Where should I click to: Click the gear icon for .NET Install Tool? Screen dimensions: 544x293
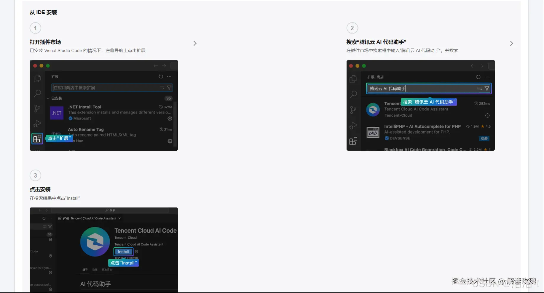click(x=170, y=118)
